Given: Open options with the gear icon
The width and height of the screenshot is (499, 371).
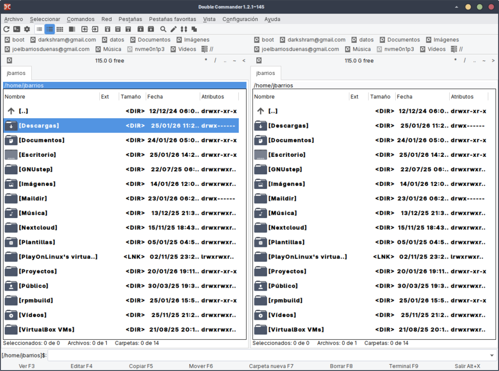Looking at the screenshot, I should [x=27, y=29].
